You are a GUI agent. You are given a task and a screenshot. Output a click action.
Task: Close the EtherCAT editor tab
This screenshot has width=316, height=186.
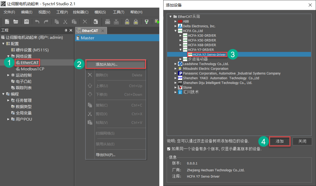[103, 31]
